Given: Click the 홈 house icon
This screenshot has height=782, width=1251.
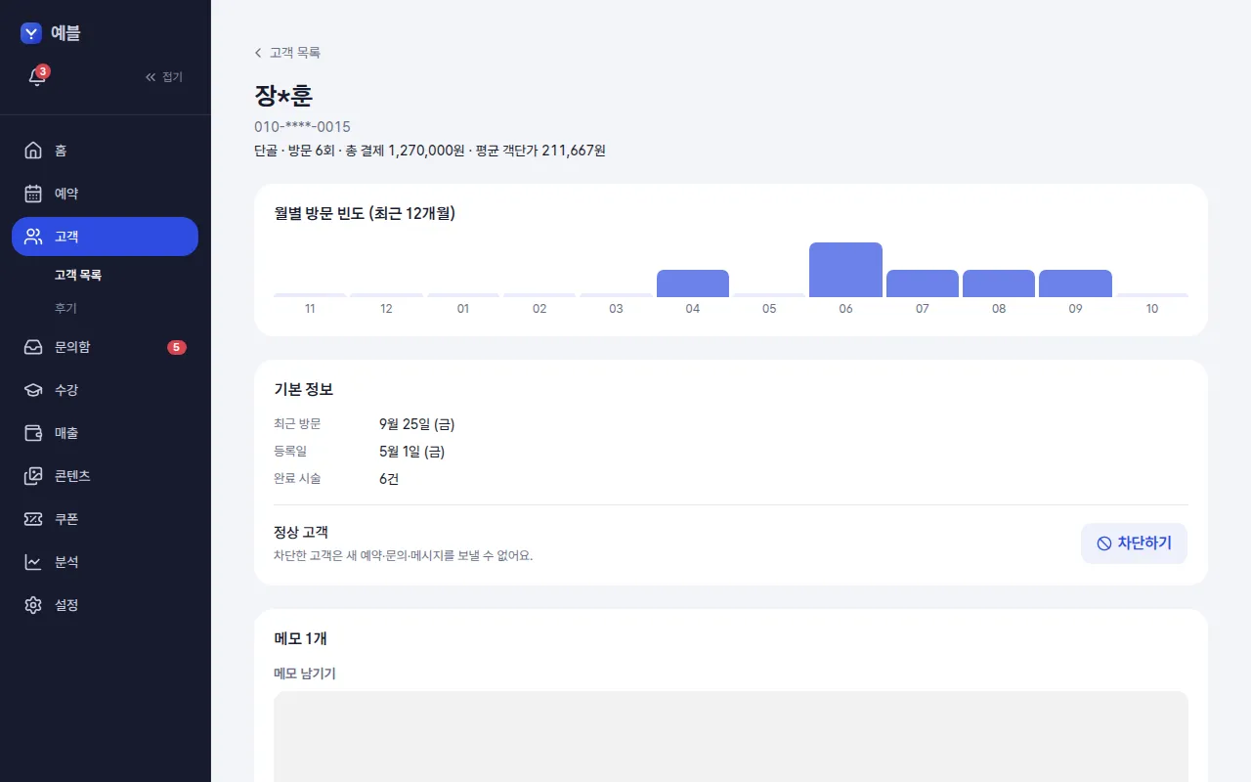Looking at the screenshot, I should click(33, 151).
